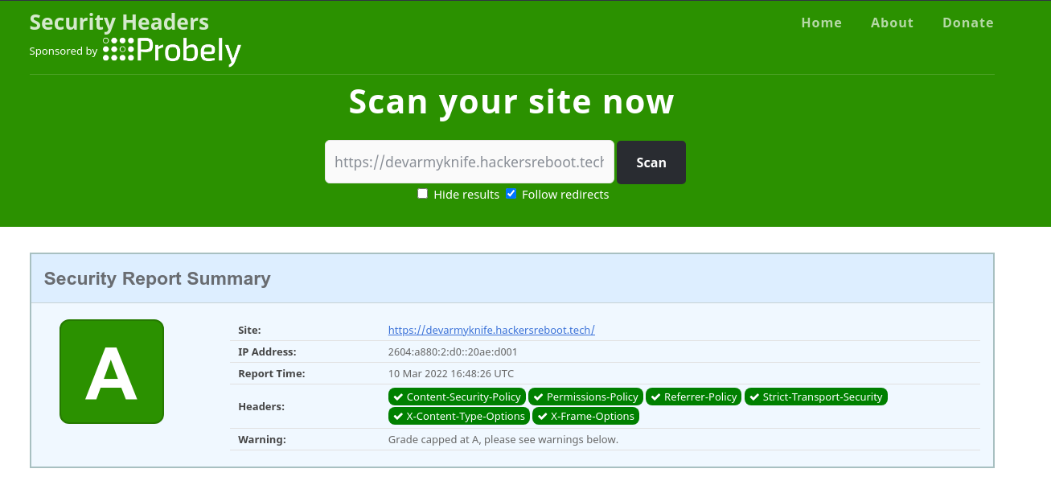Click the Permissions-Policy header badge
This screenshot has width=1051, height=481.
pyautogui.click(x=585, y=397)
